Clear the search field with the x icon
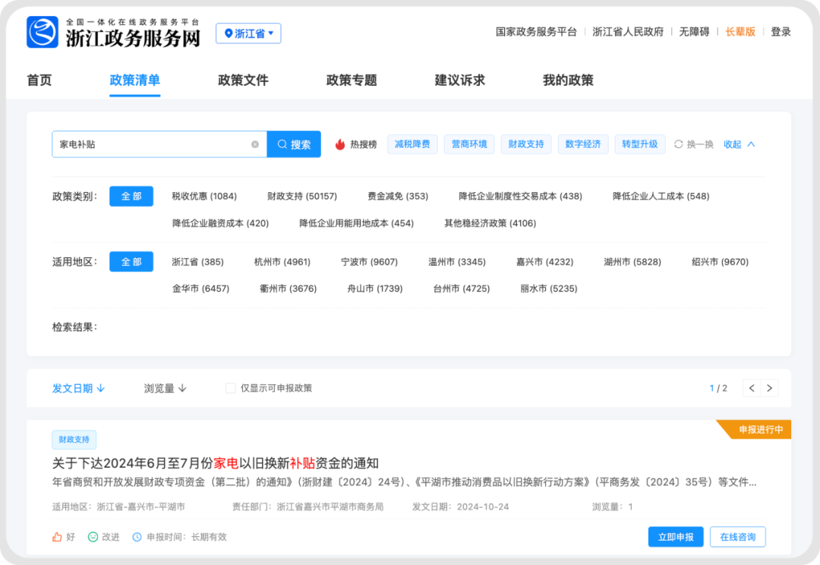This screenshot has width=820, height=565. [x=255, y=144]
